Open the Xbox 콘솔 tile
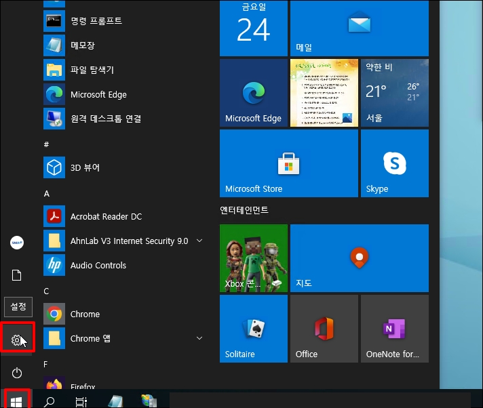 254,258
